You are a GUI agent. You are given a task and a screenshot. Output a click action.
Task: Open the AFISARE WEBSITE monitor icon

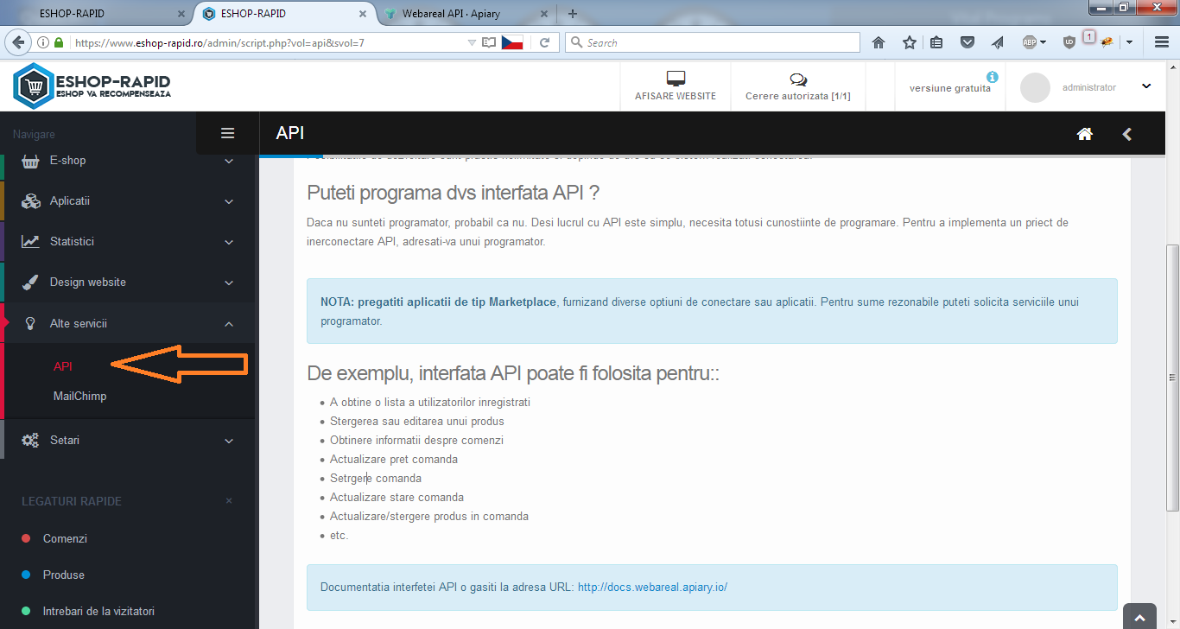pyautogui.click(x=676, y=79)
